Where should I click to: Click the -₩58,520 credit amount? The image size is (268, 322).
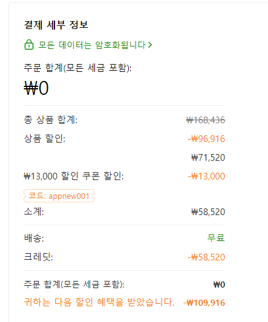click(206, 257)
